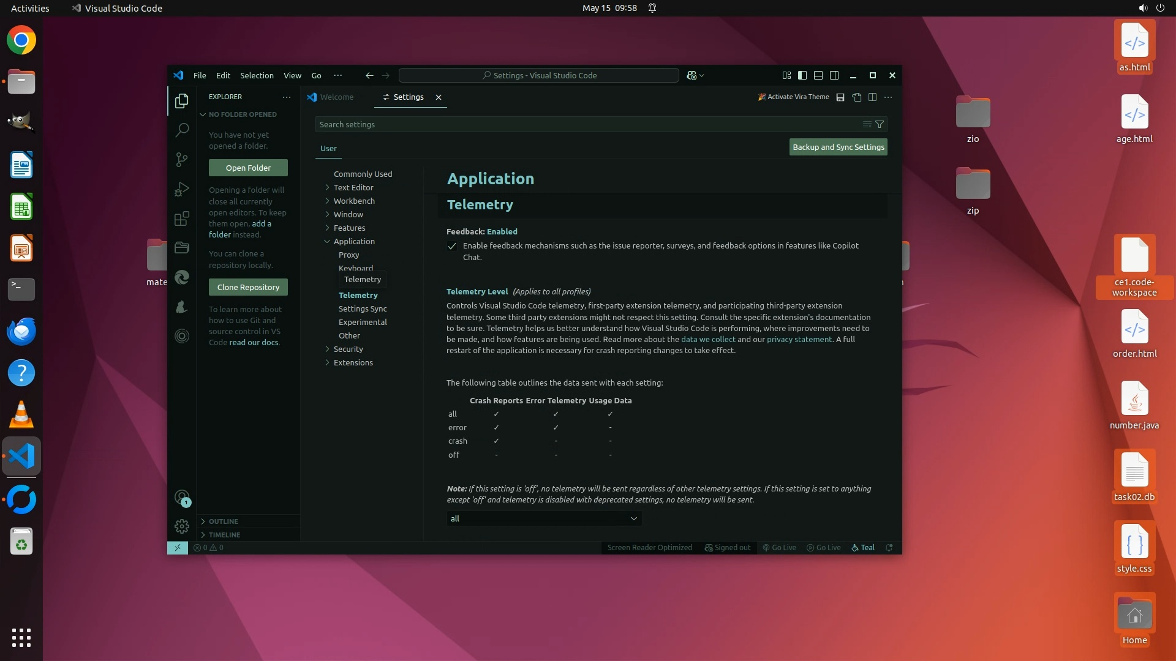Open the Telemetry Level dropdown
Viewport: 1176px width, 661px height.
coord(544,518)
